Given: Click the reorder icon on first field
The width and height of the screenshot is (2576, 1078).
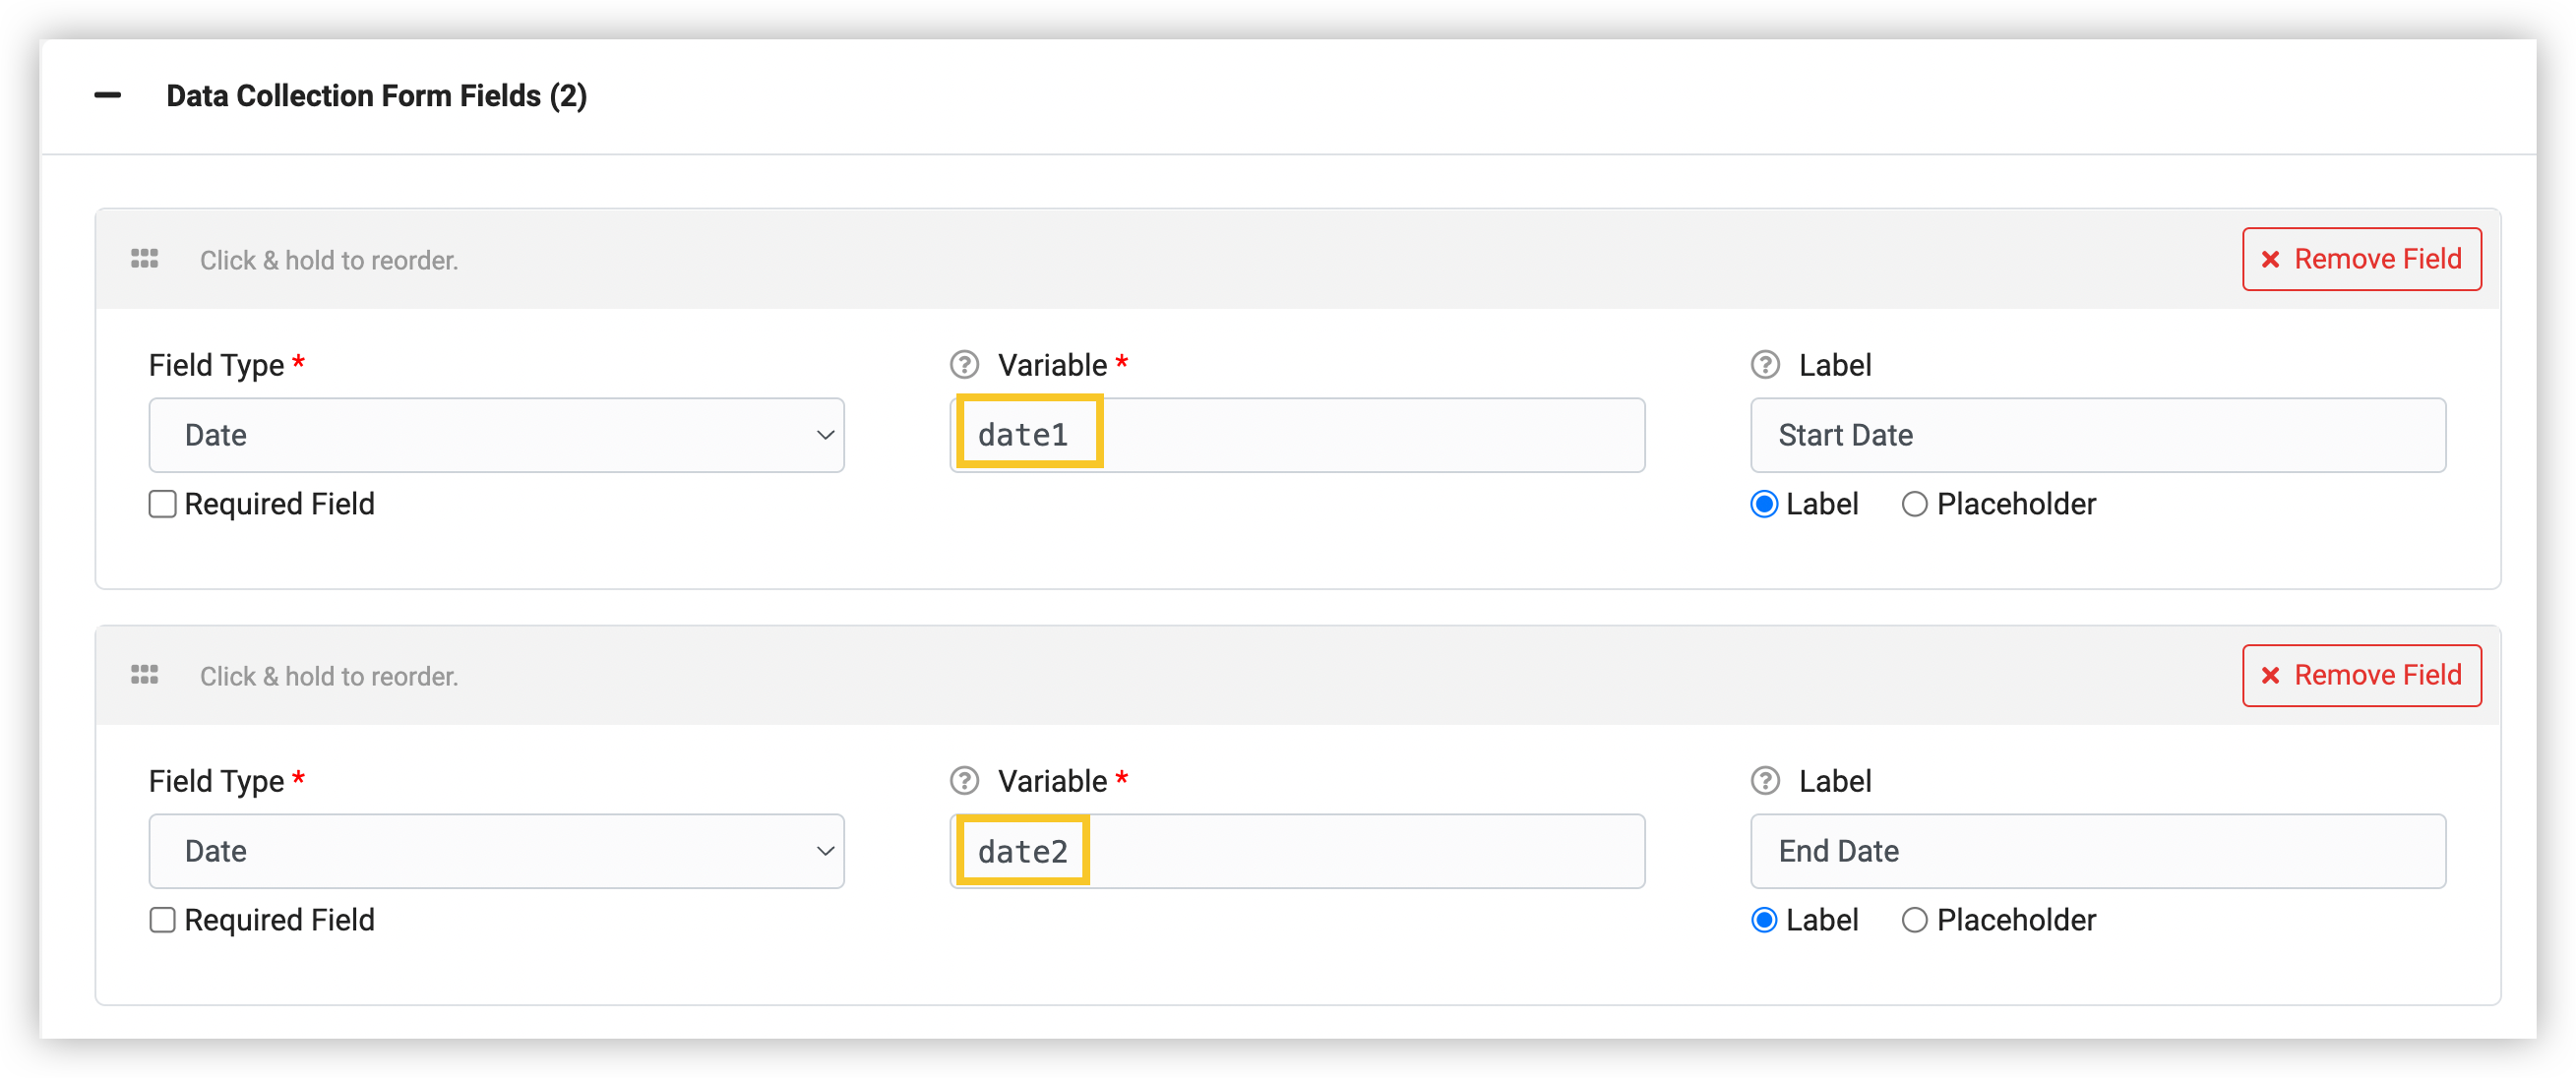Looking at the screenshot, I should point(143,258).
